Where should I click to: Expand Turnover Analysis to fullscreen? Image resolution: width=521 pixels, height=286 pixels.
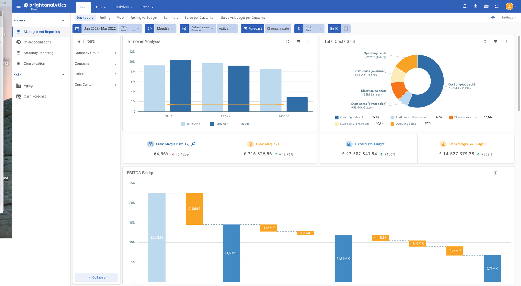tap(288, 41)
